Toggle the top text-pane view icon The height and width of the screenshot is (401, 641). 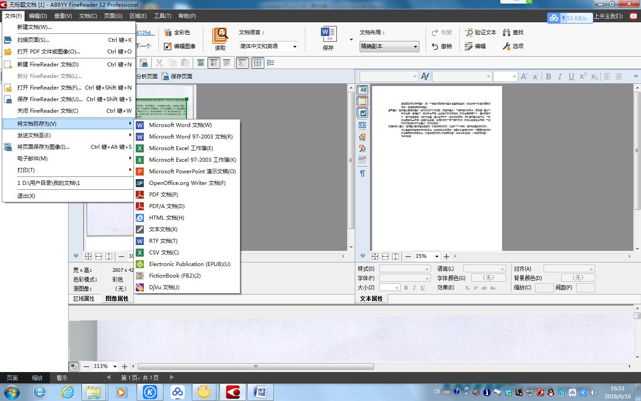[362, 90]
